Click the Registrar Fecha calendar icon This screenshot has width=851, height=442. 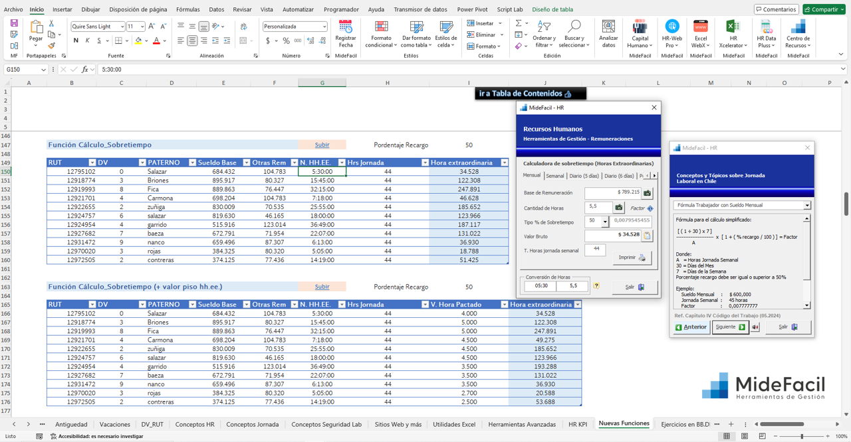(x=345, y=27)
